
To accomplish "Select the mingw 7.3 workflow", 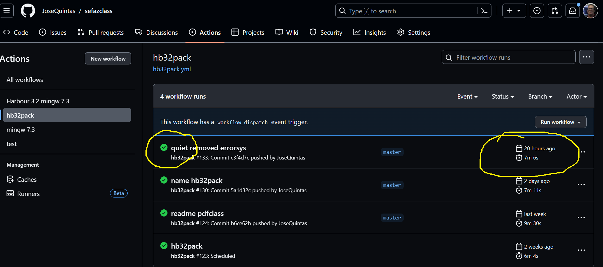I will [21, 130].
